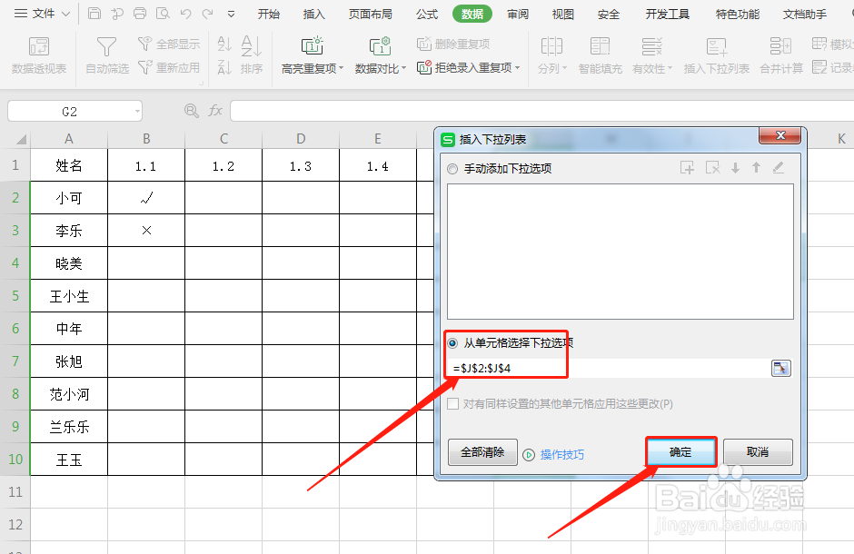854x554 pixels.
Task: Expand the G2 name box dropdown
Action: pyautogui.click(x=137, y=112)
